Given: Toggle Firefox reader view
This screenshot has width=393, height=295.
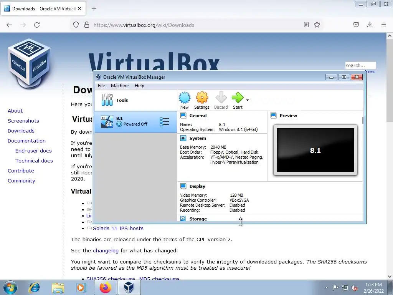Looking at the screenshot, I should (306, 25).
